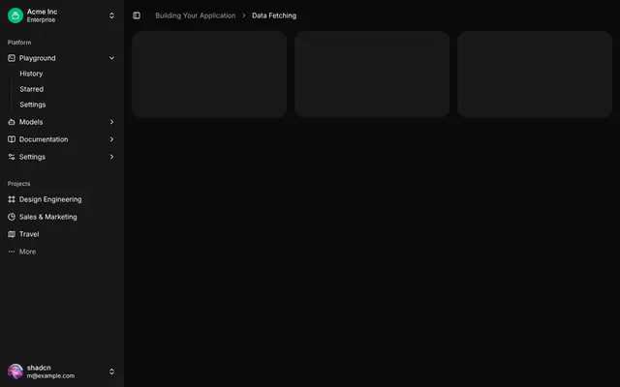Click the m@example.com email text

(50, 376)
